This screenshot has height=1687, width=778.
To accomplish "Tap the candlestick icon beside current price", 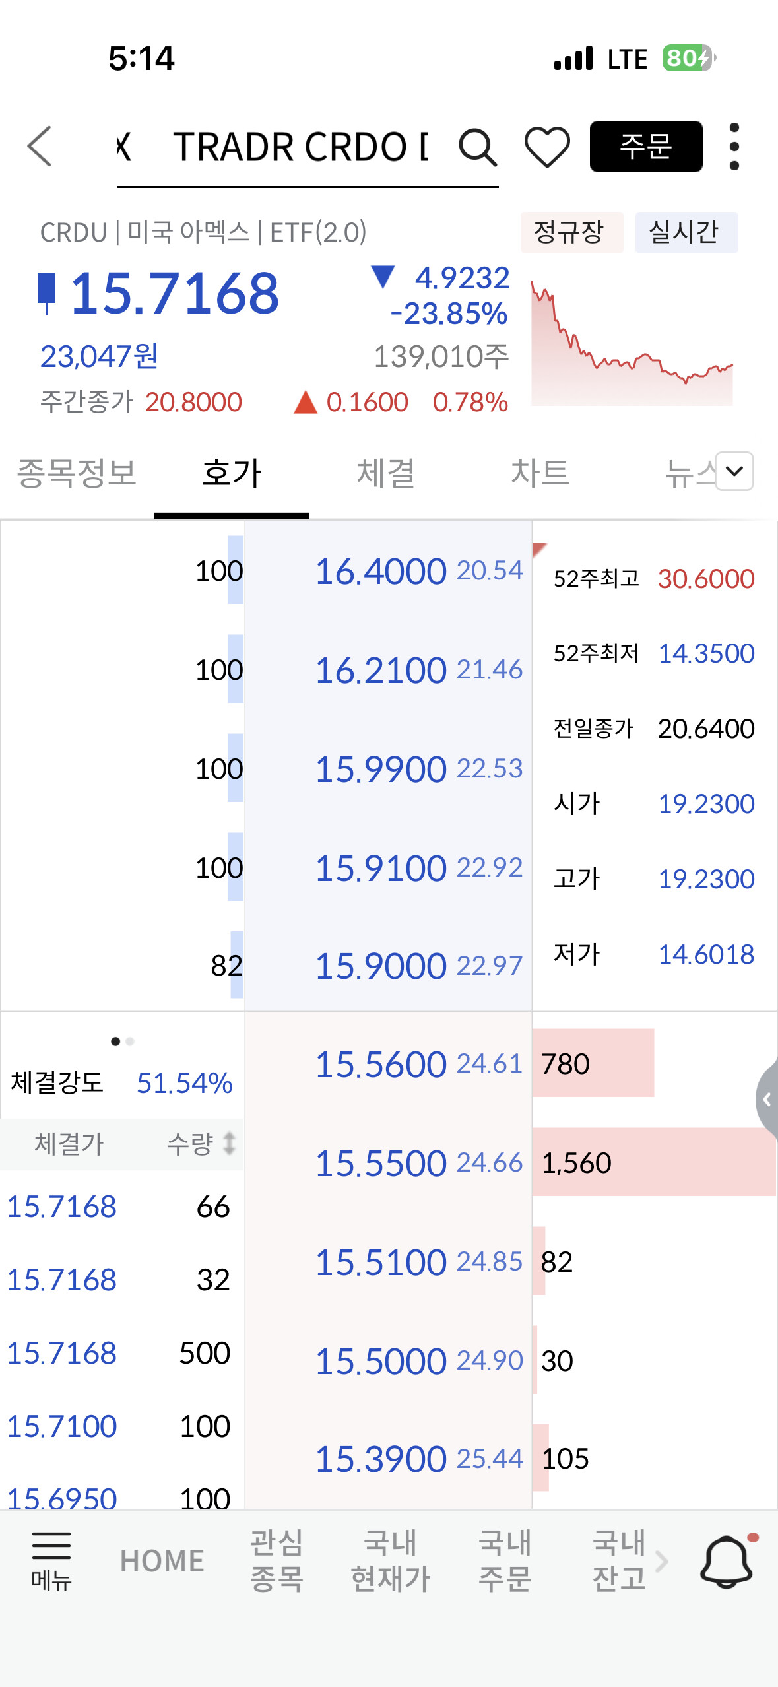I will point(46,292).
